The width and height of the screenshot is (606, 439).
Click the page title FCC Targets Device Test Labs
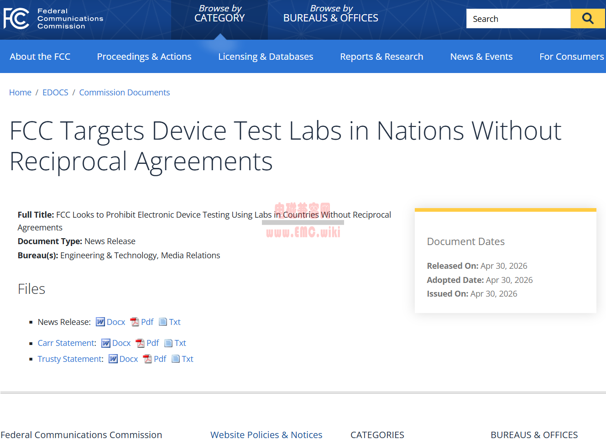(x=285, y=146)
